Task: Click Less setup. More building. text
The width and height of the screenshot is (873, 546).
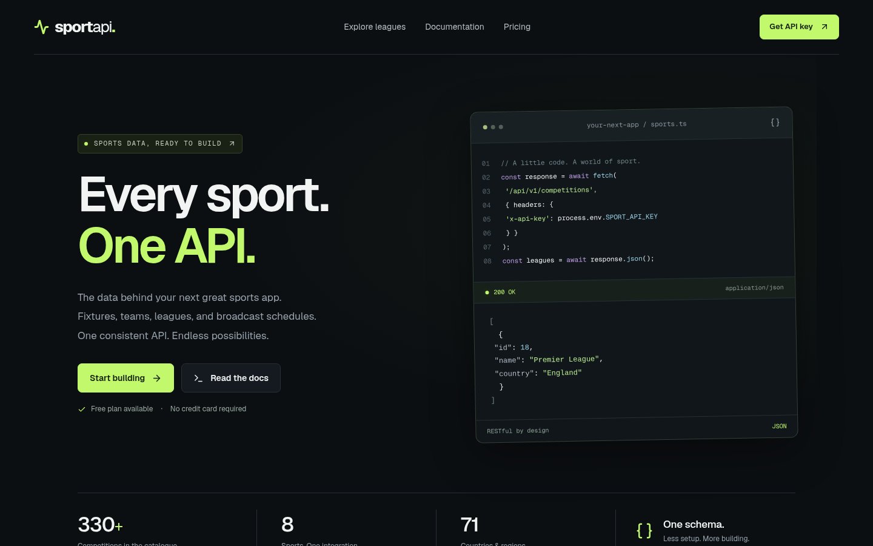Action: coord(706,539)
